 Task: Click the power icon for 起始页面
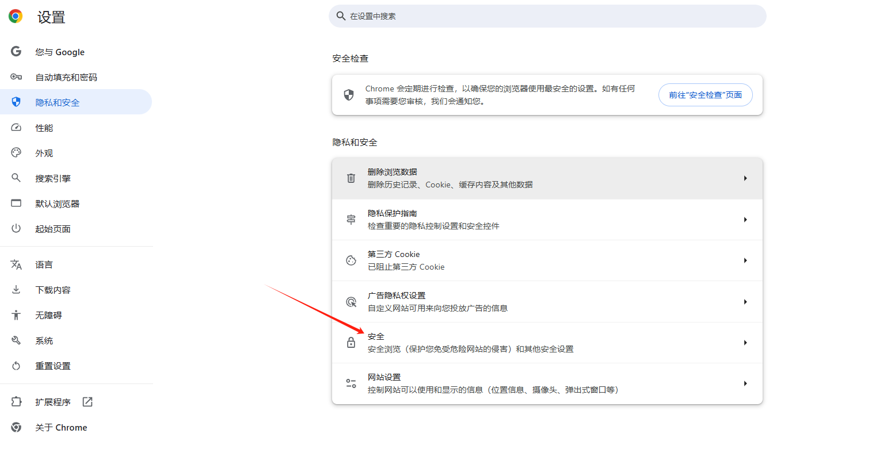[16, 229]
